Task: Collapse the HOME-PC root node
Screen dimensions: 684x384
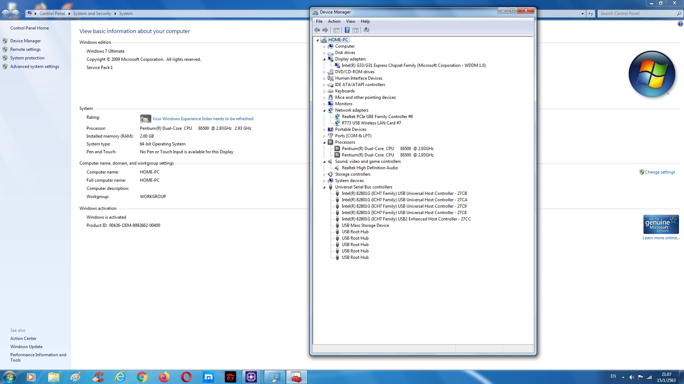Action: point(317,40)
